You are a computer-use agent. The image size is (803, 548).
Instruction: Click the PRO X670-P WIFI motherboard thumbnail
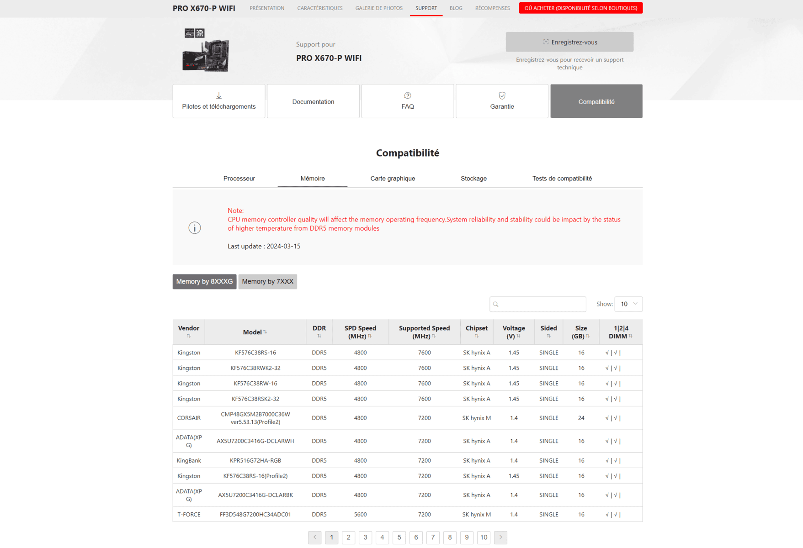(206, 50)
